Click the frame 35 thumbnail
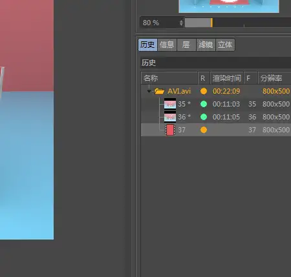Viewport: 291px width, 277px height. [170, 104]
